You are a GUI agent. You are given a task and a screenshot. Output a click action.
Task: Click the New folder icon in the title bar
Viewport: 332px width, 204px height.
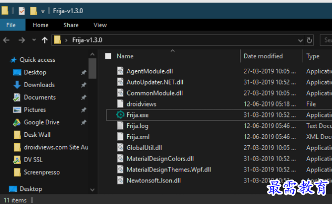coord(34,11)
